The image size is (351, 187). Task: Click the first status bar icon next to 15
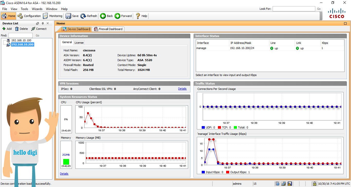278,184
